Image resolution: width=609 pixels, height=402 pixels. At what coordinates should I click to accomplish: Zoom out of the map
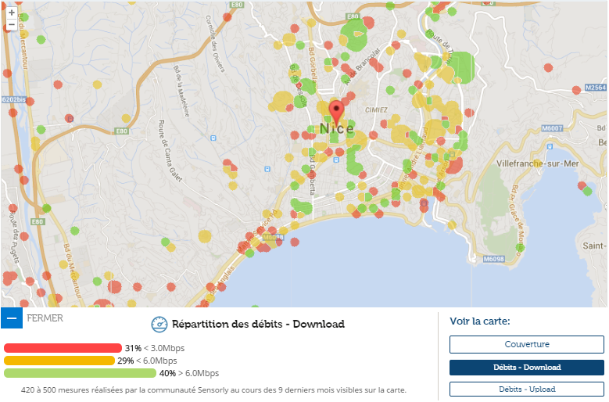(x=11, y=25)
